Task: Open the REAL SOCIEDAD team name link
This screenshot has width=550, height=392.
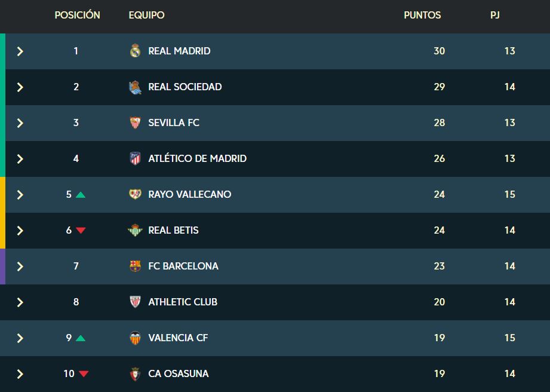Action: point(185,87)
